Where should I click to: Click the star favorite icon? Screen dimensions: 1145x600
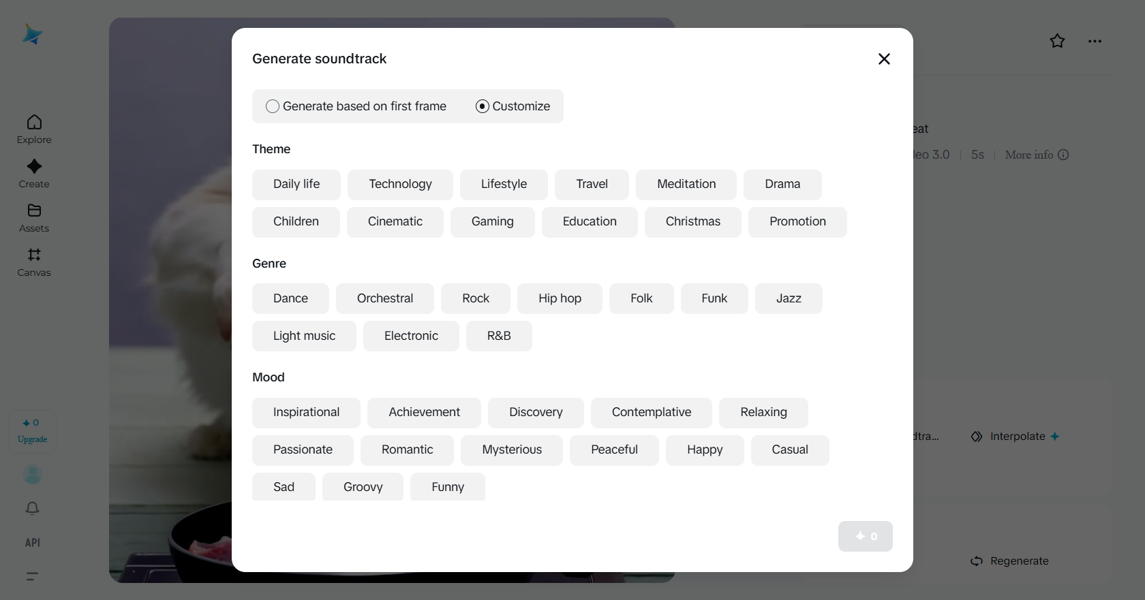click(x=1057, y=42)
